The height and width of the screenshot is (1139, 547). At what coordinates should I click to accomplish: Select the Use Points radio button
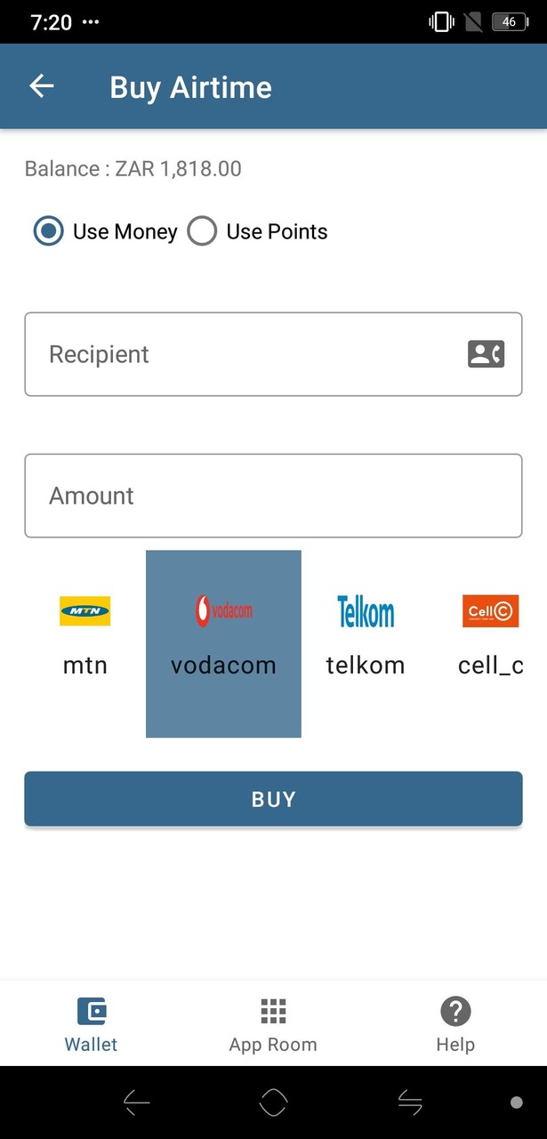coord(202,232)
